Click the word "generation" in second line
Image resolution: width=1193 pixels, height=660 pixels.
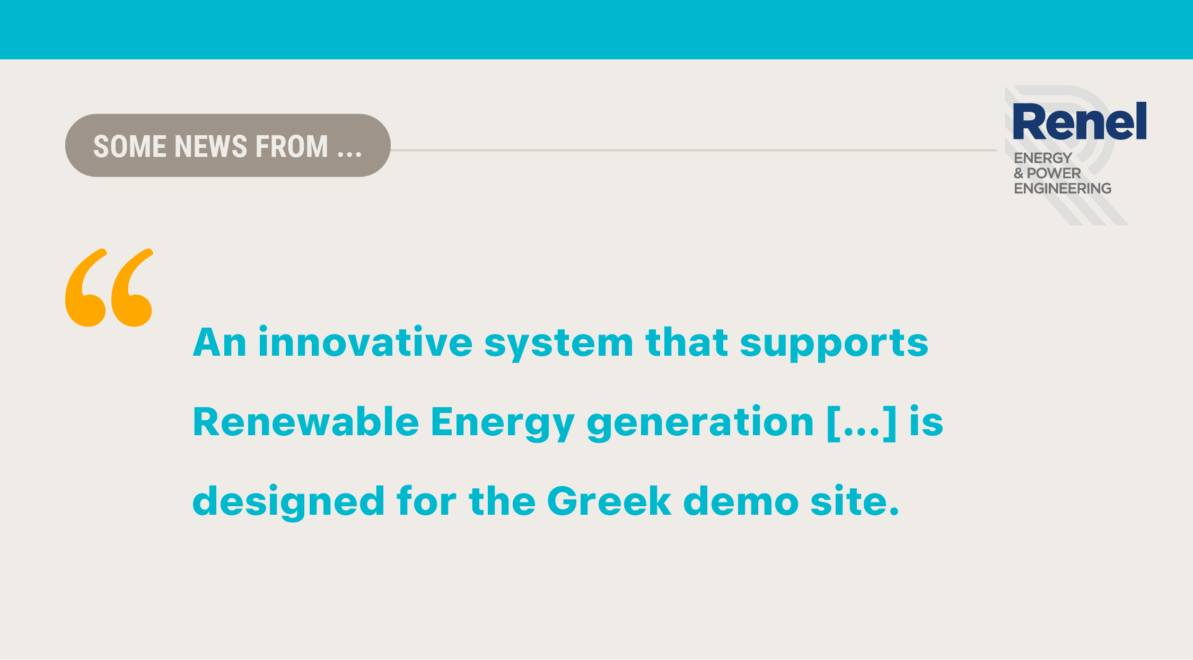[700, 424]
